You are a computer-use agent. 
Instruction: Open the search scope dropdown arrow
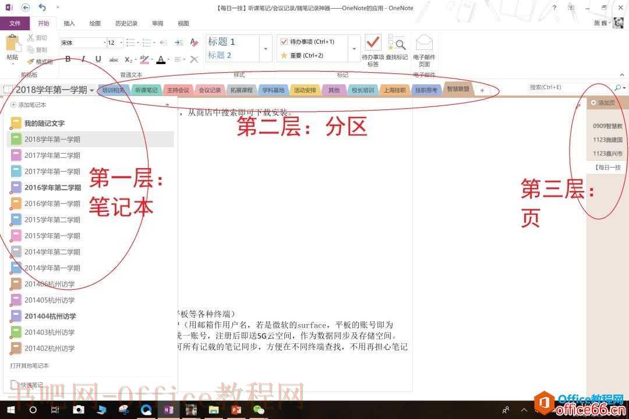pyautogui.click(x=624, y=87)
